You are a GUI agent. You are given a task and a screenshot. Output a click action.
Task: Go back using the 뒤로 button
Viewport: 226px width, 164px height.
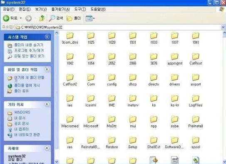pyautogui.click(x=10, y=18)
